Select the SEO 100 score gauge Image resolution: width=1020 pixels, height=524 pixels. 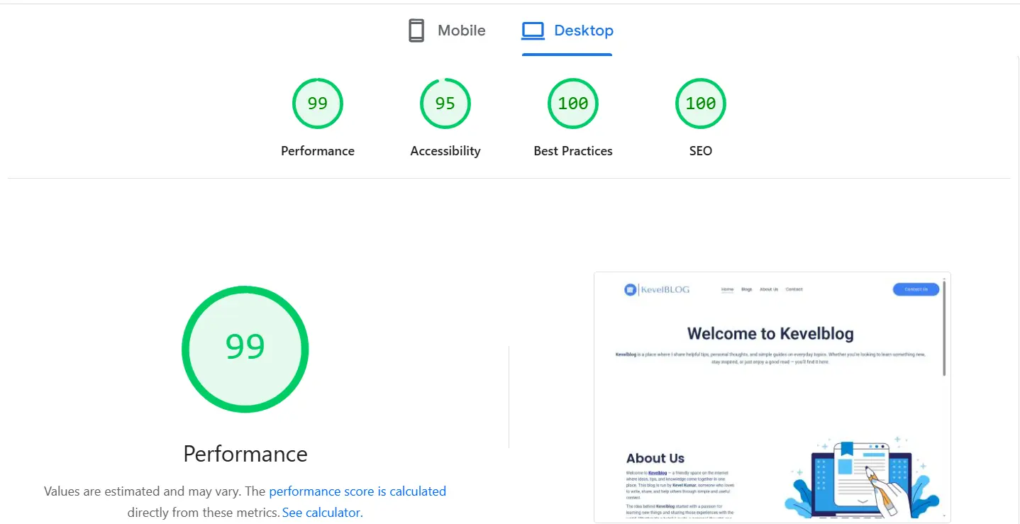pos(701,104)
